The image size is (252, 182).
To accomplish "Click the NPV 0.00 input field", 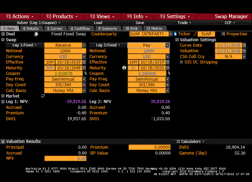I will click(65, 158).
